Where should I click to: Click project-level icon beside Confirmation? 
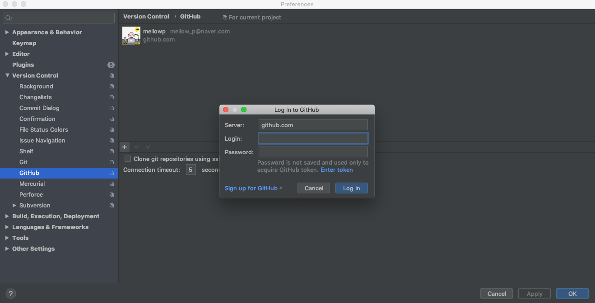pos(112,119)
